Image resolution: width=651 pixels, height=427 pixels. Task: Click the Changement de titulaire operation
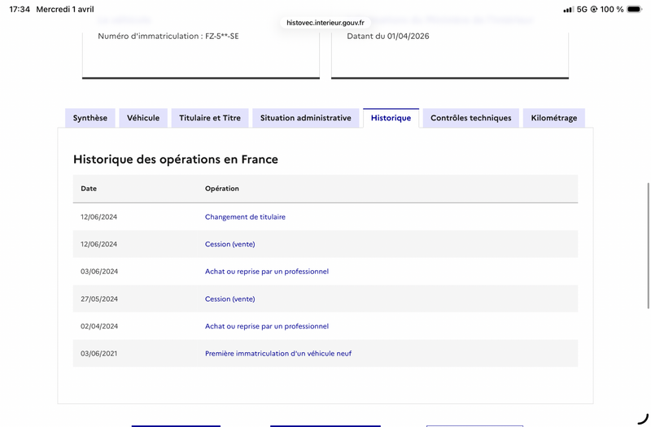(245, 217)
